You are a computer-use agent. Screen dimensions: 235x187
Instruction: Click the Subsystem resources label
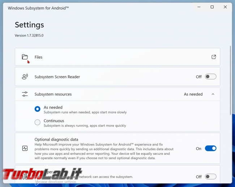coord(53,94)
